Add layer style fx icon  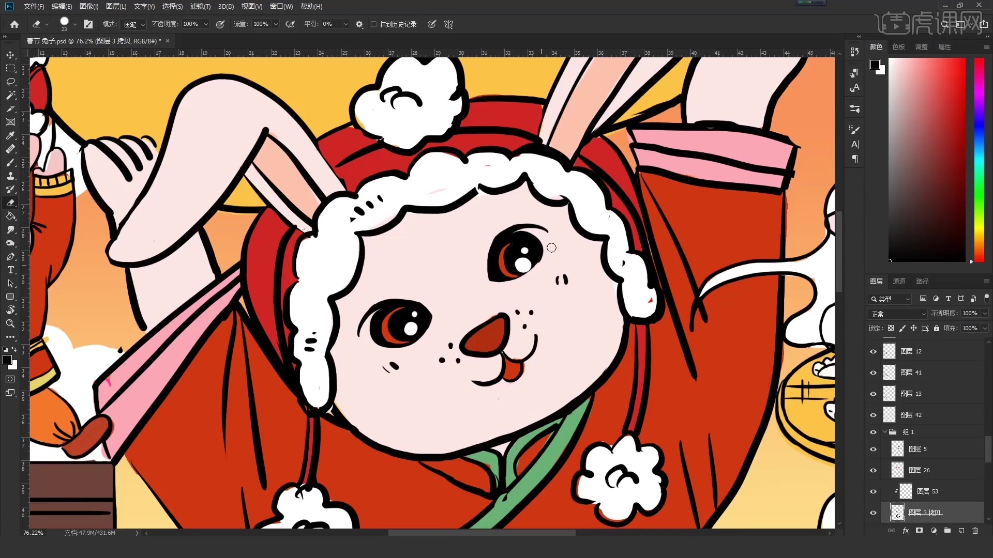pyautogui.click(x=906, y=531)
